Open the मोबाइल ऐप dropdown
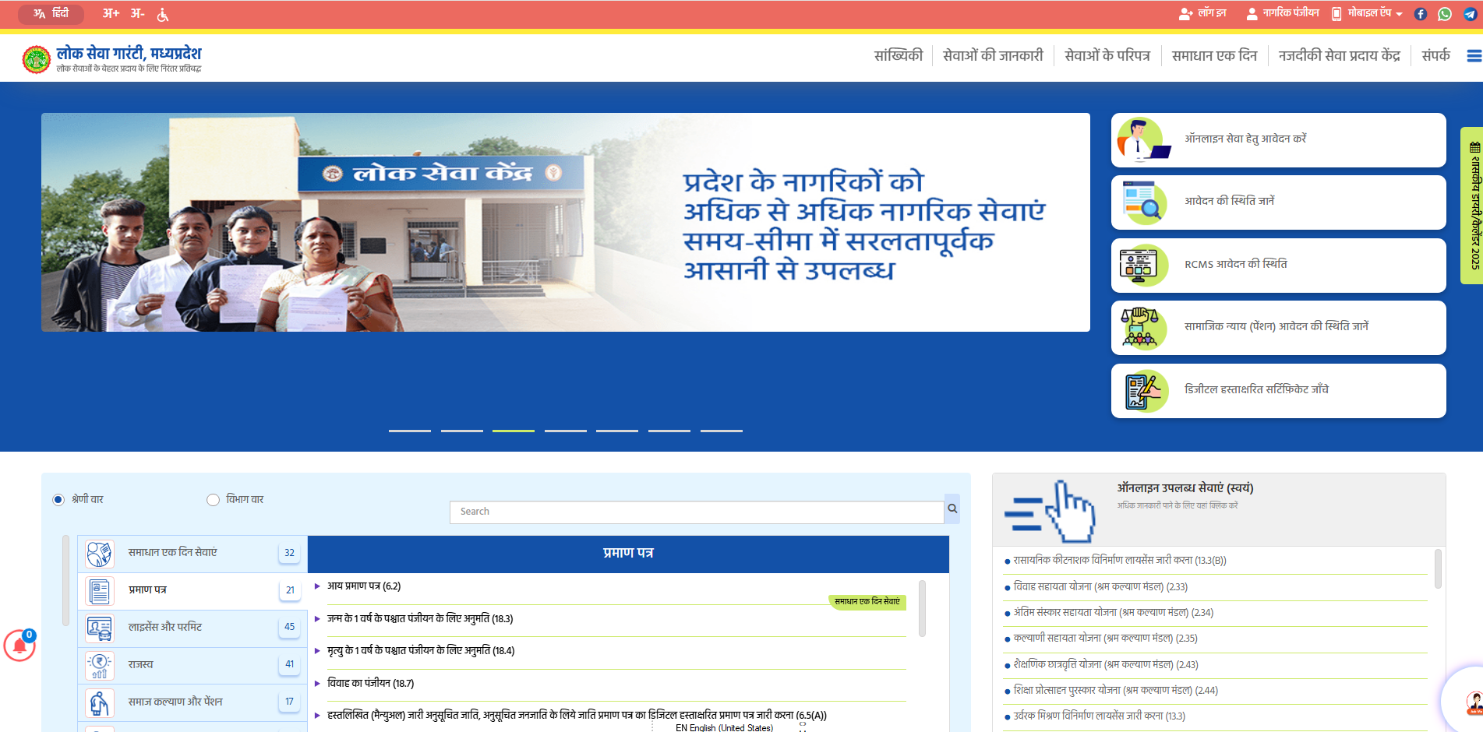The width and height of the screenshot is (1483, 732). pyautogui.click(x=1368, y=14)
